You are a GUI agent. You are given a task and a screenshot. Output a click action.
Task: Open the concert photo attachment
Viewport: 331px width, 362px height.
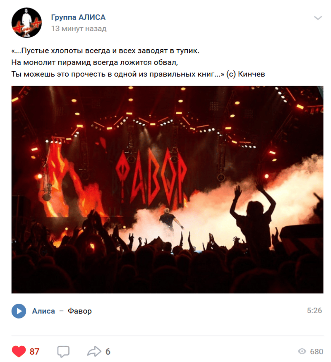[x=167, y=189]
